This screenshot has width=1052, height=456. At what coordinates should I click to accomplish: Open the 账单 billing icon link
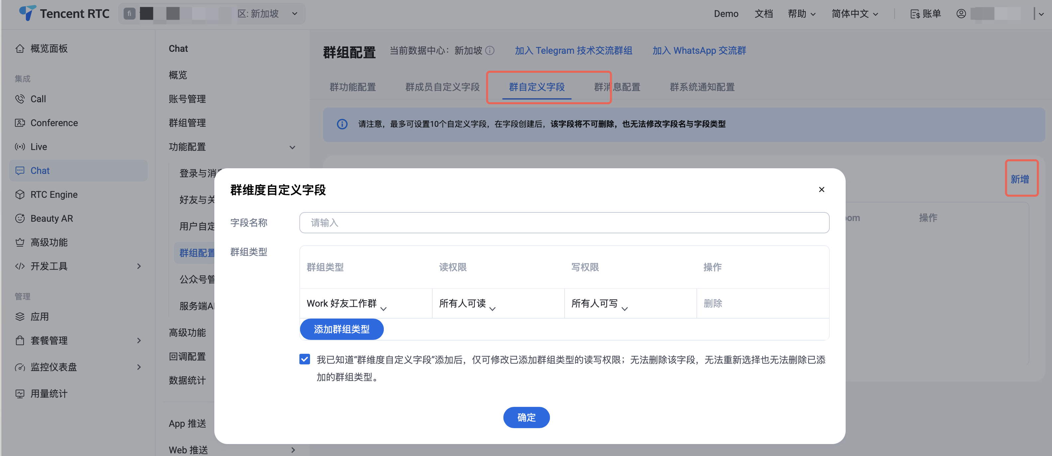[915, 14]
